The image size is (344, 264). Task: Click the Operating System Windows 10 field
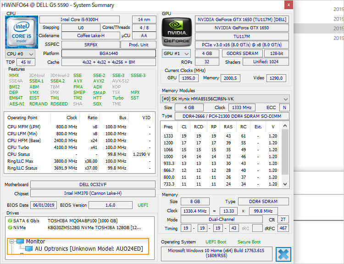point(216,253)
